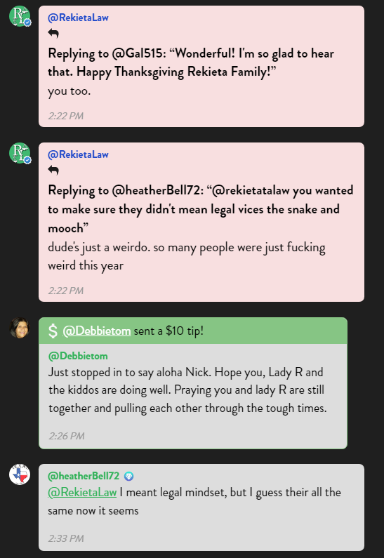Click the verified badge on the first RekietaLaw avatar

coord(27,22)
